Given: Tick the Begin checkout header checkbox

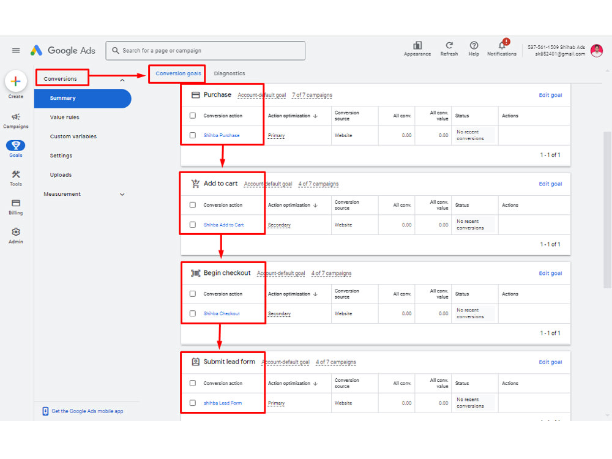Looking at the screenshot, I should (193, 294).
